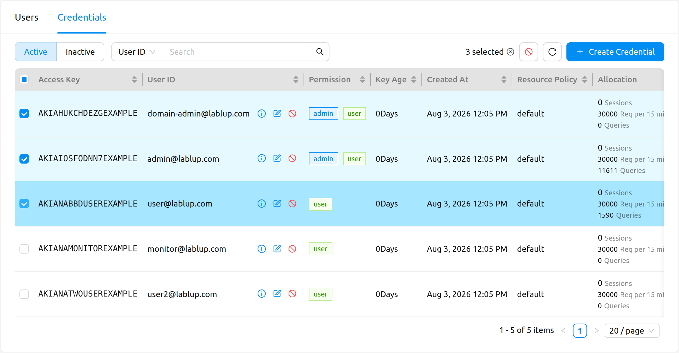Click the Create Credential button

click(x=615, y=52)
